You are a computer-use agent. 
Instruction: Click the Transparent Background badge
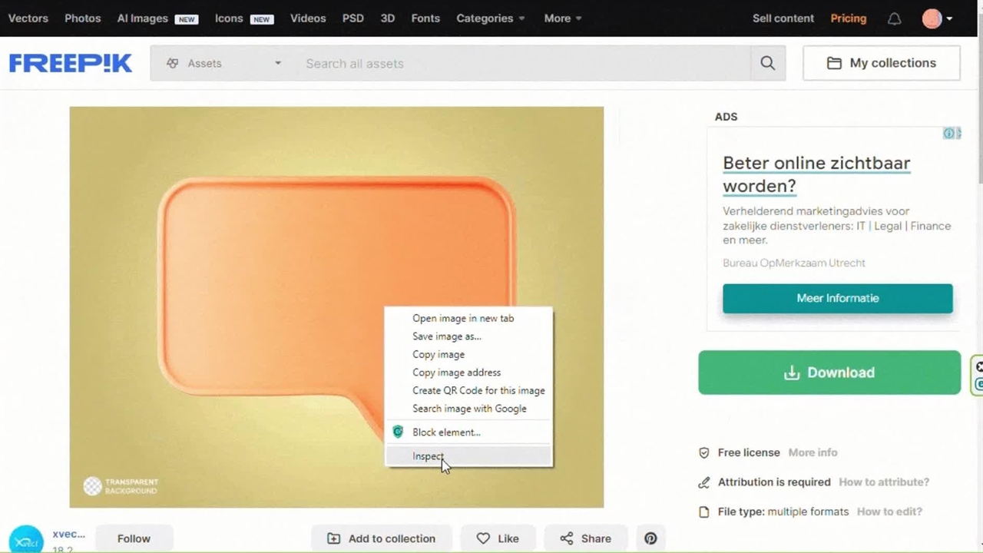coord(121,486)
